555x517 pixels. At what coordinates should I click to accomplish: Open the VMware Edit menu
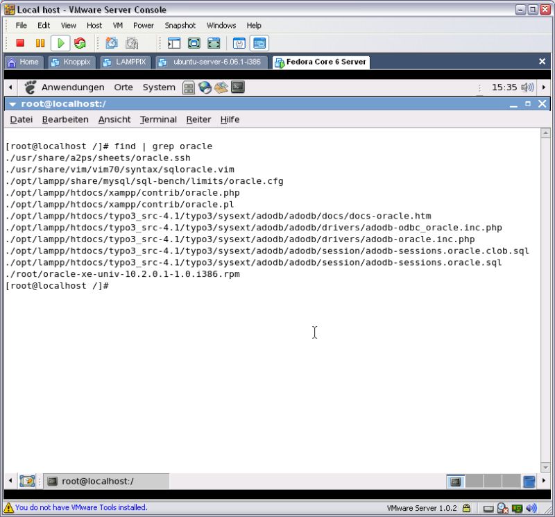tap(44, 26)
